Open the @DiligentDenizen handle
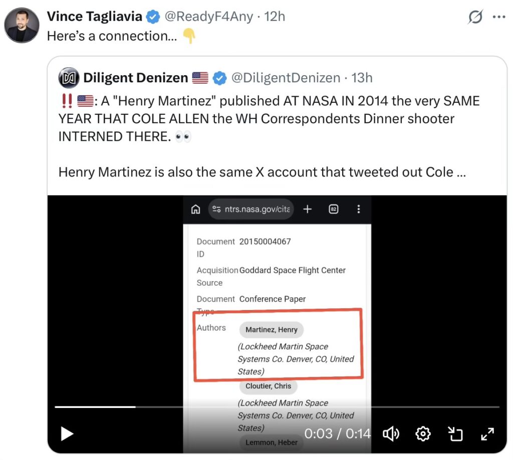The height and width of the screenshot is (460, 513). point(285,78)
